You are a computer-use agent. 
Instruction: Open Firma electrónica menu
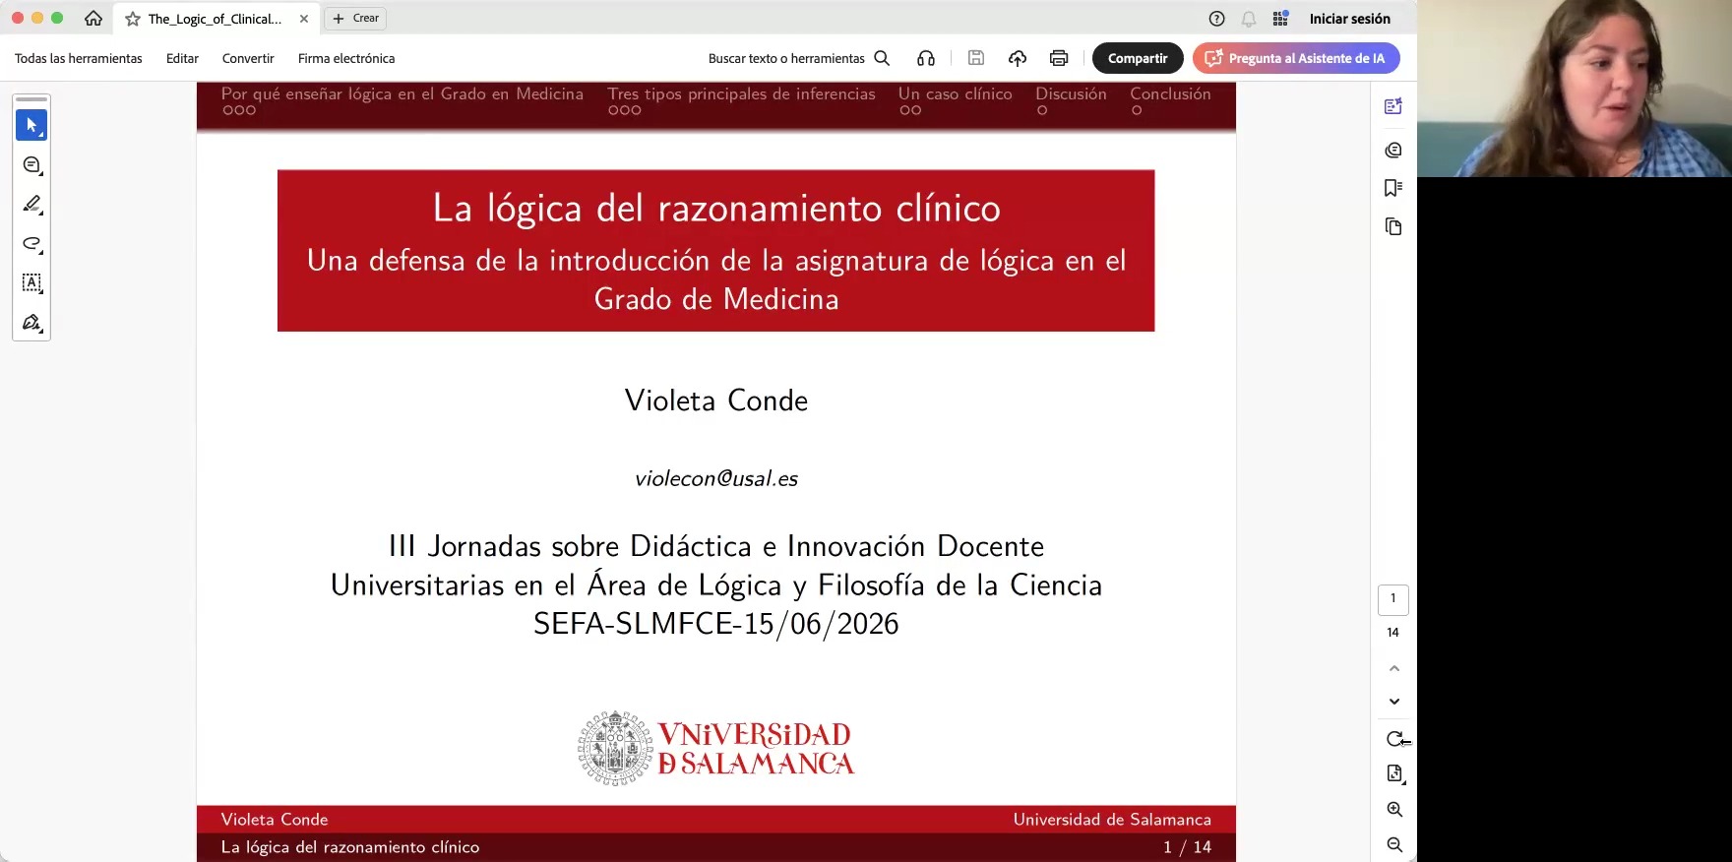pos(346,59)
